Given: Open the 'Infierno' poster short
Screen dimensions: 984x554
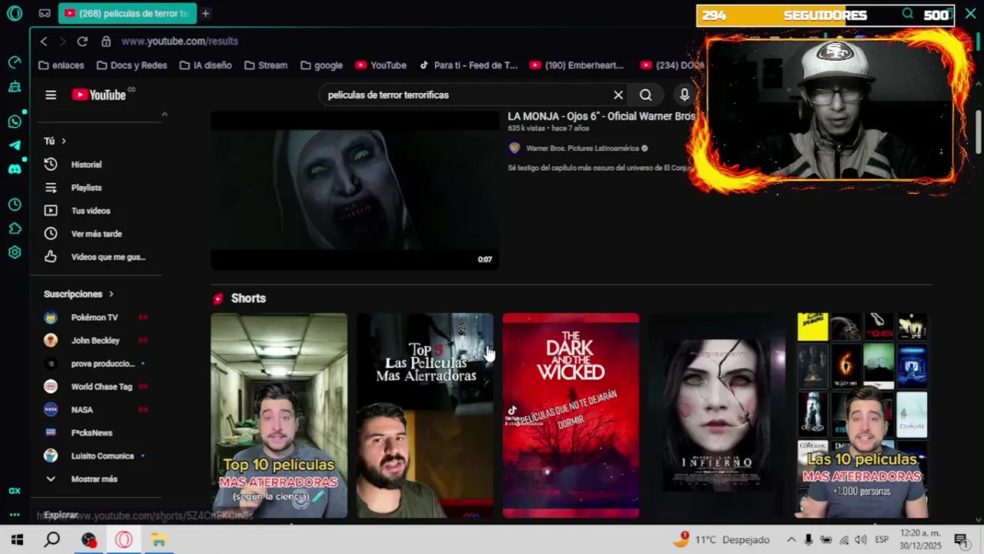Looking at the screenshot, I should [x=717, y=415].
